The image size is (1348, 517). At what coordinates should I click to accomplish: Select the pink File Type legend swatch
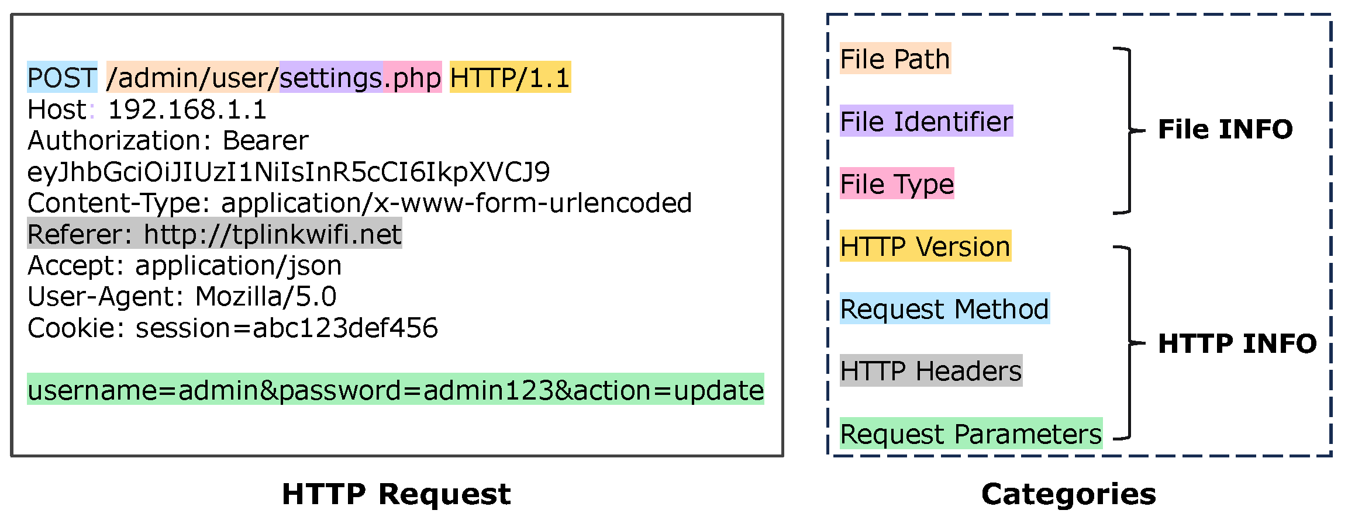click(x=897, y=184)
